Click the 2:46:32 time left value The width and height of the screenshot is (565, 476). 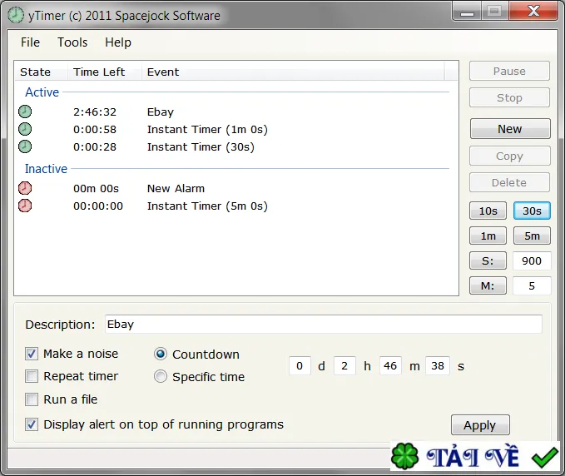pos(95,112)
